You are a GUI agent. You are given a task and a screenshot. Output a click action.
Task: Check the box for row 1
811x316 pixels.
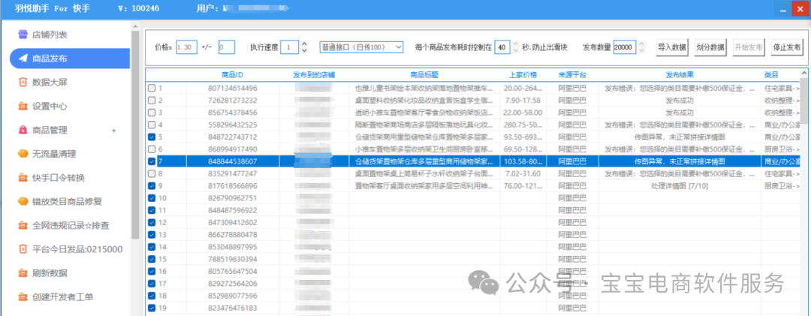[x=152, y=88]
